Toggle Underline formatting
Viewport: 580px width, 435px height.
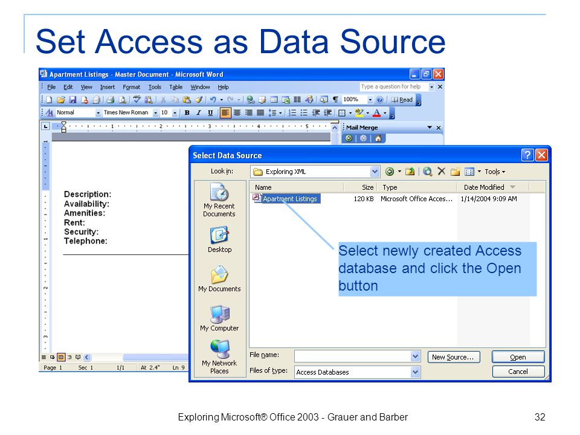(x=210, y=112)
